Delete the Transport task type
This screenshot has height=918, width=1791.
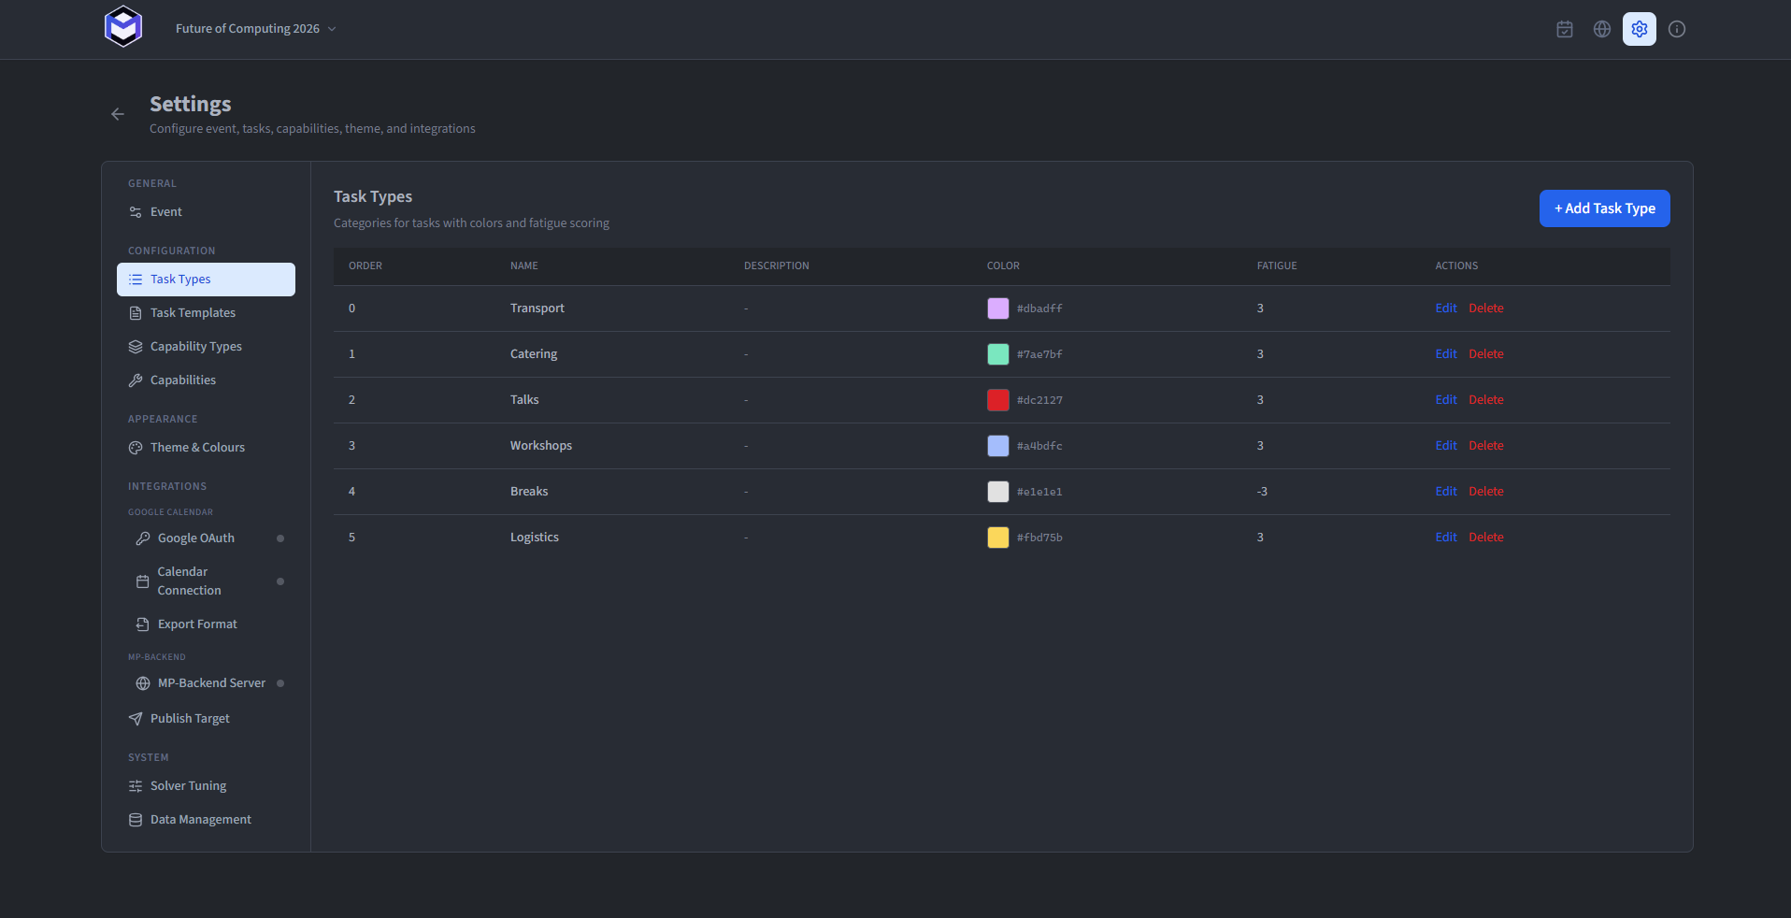[1486, 308]
